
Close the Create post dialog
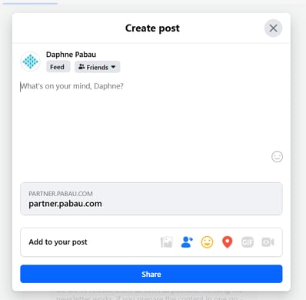click(273, 28)
